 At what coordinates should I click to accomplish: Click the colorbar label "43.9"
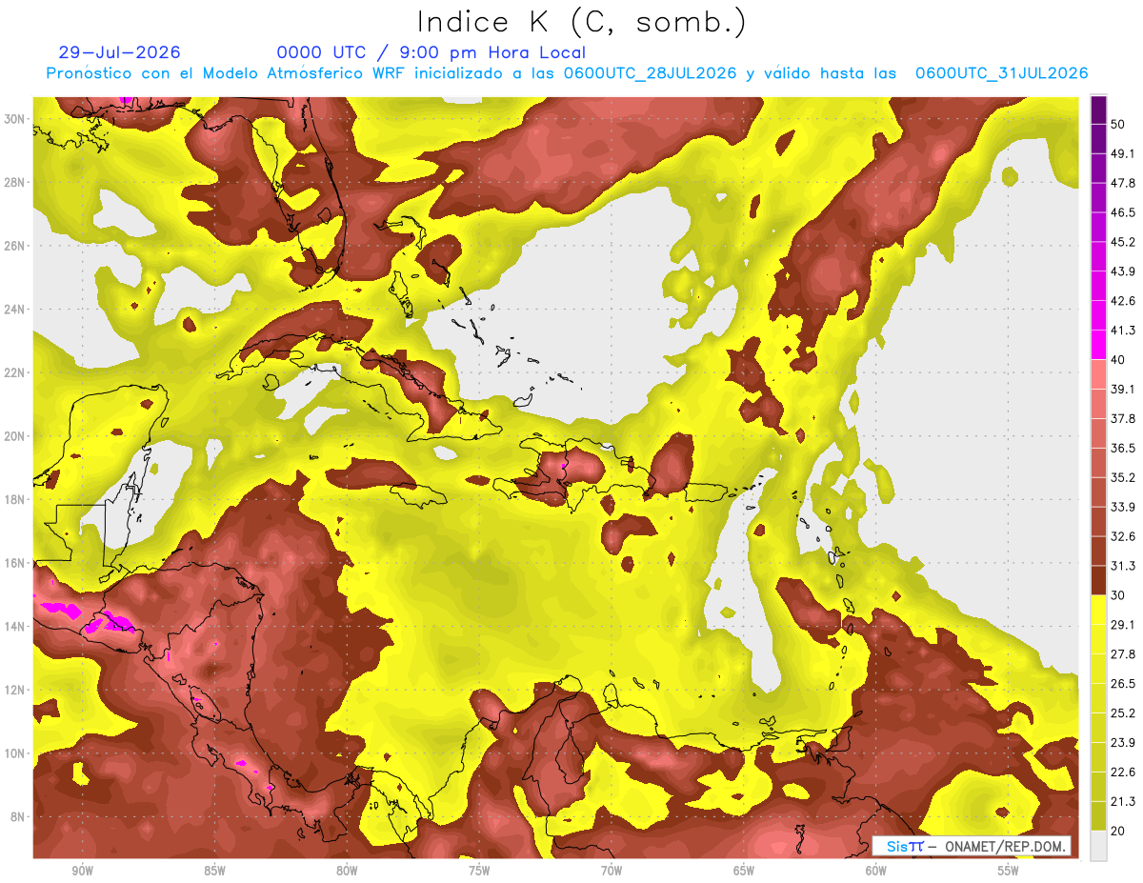pos(1122,271)
